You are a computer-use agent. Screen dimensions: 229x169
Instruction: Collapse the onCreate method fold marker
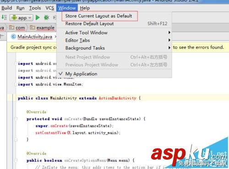pos(16,119)
